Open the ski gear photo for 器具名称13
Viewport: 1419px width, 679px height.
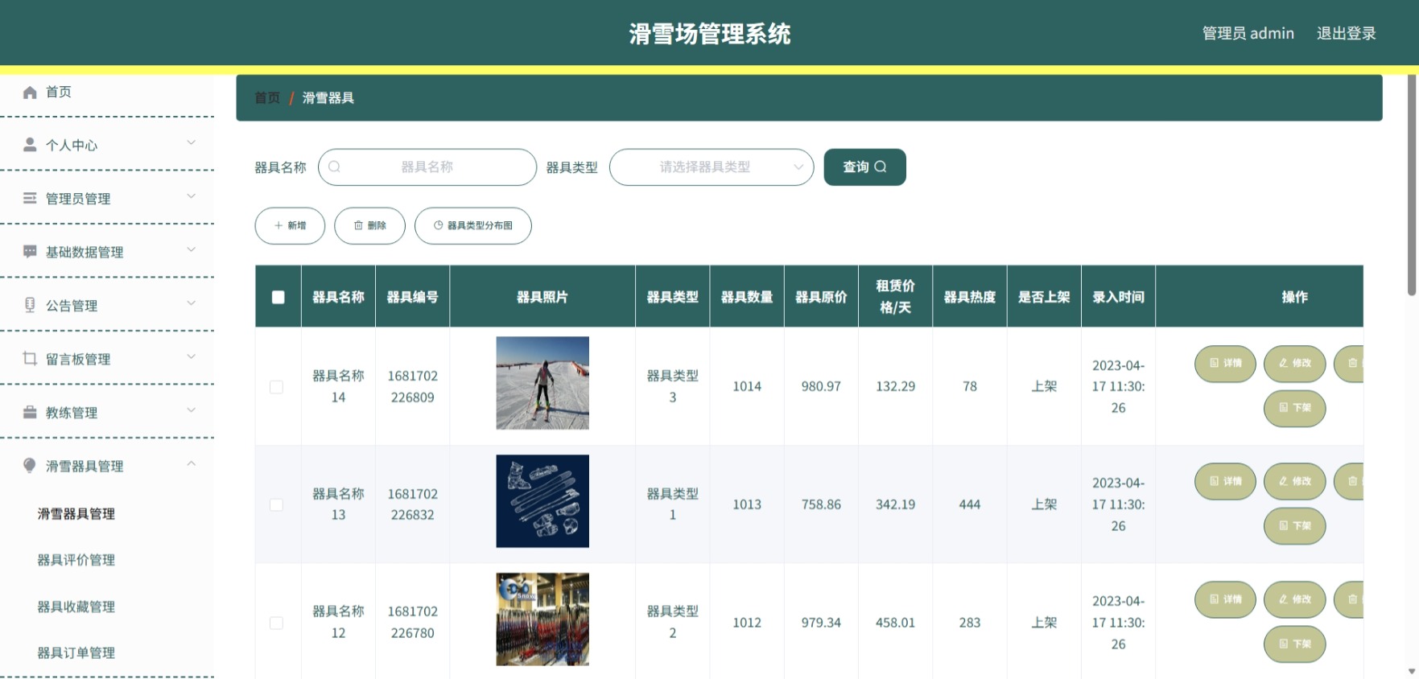(542, 501)
